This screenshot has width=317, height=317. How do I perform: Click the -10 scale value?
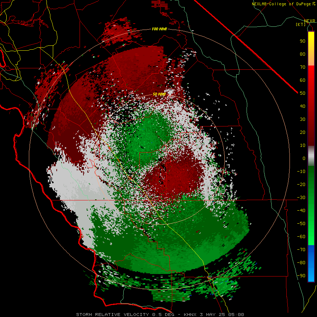[x=301, y=172]
